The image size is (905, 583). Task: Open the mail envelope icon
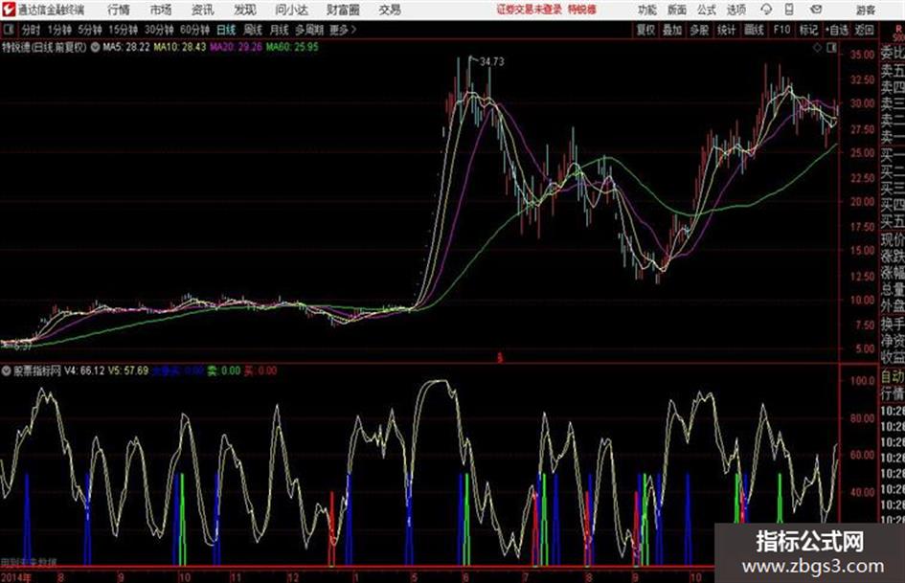[816, 10]
